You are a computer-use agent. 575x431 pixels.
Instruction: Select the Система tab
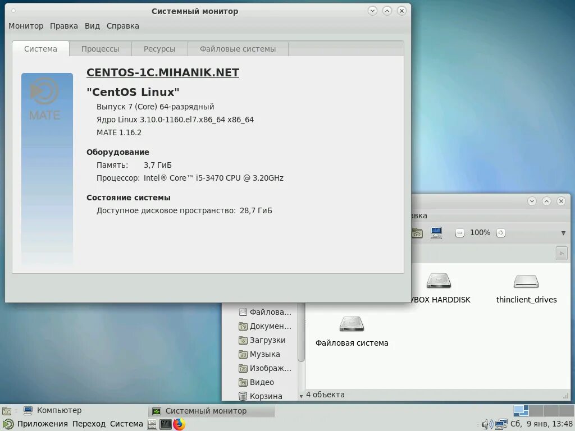(40, 49)
